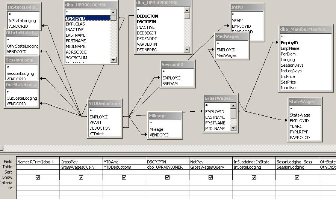This screenshot has width=336, height=199.
Task: Click the scrollbar thumb in GrossWages table
Action: tap(233, 114)
